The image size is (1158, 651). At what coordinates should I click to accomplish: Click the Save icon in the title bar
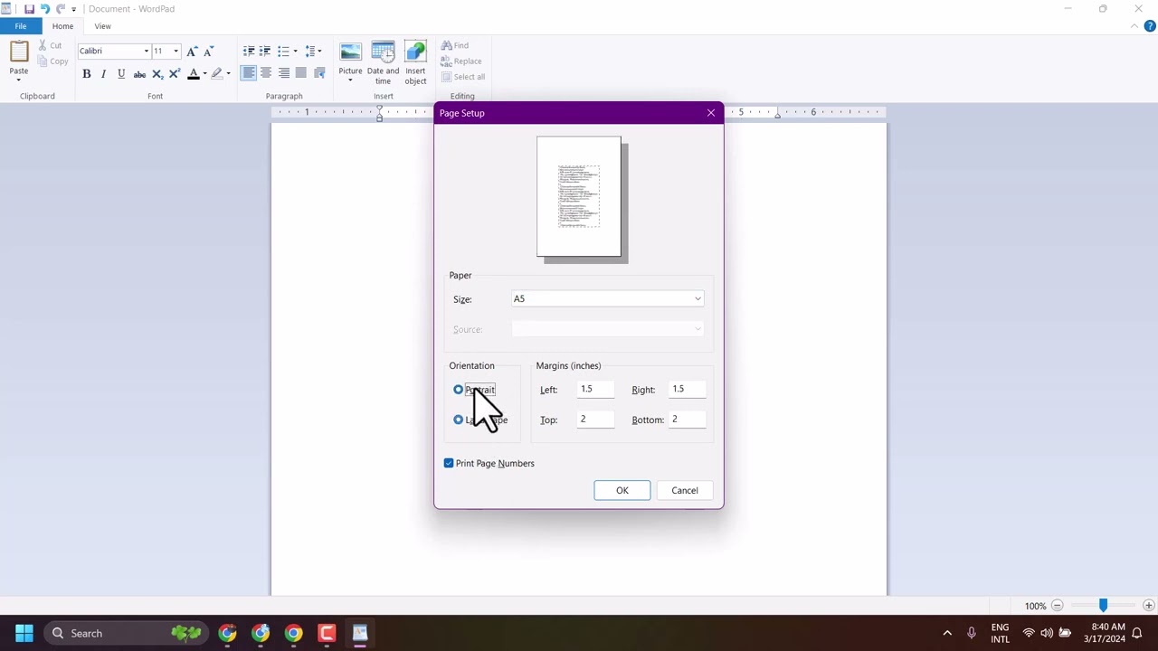[x=29, y=9]
